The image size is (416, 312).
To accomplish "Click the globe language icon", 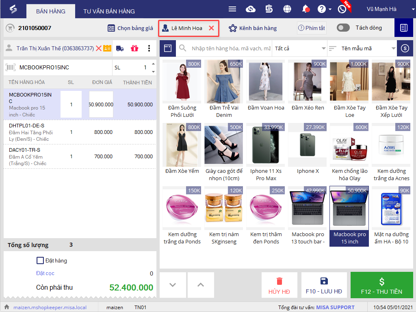I will coord(287,9).
